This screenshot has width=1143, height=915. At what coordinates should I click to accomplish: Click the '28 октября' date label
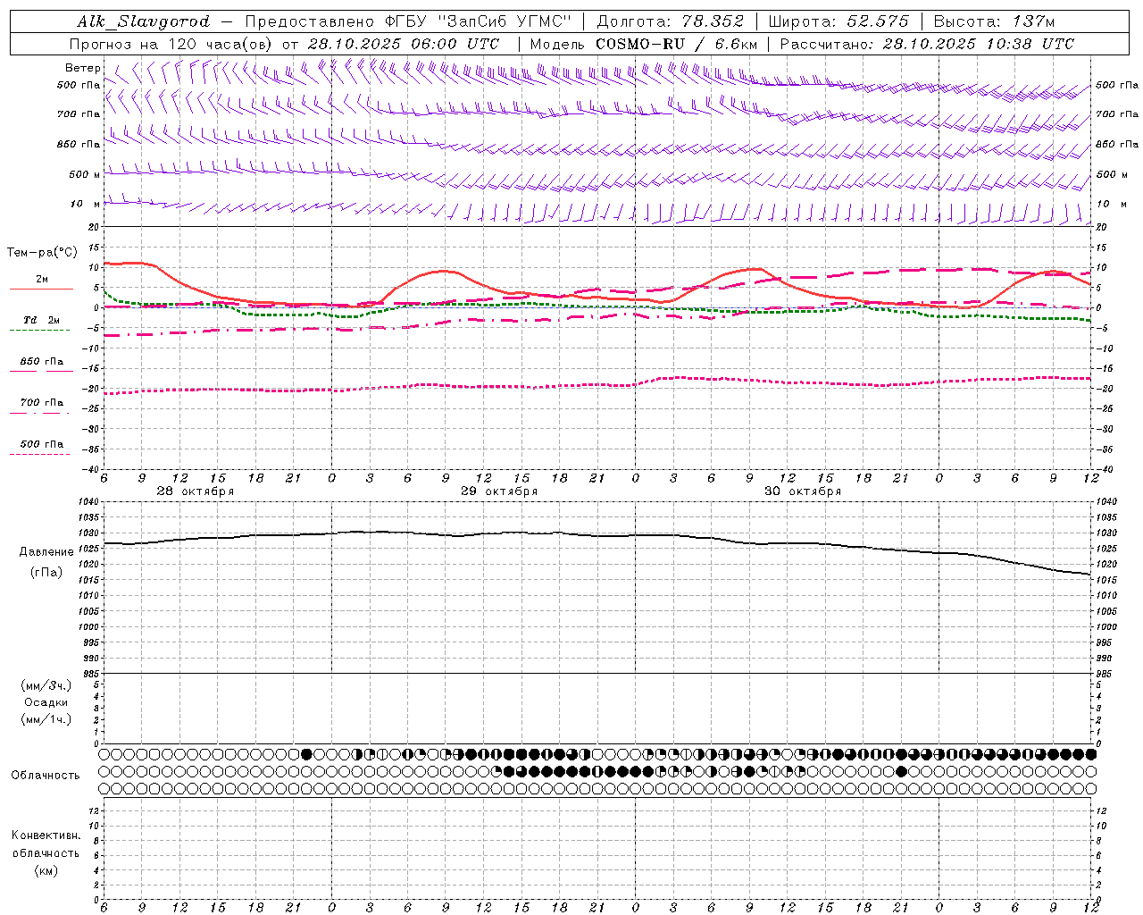pyautogui.click(x=196, y=491)
